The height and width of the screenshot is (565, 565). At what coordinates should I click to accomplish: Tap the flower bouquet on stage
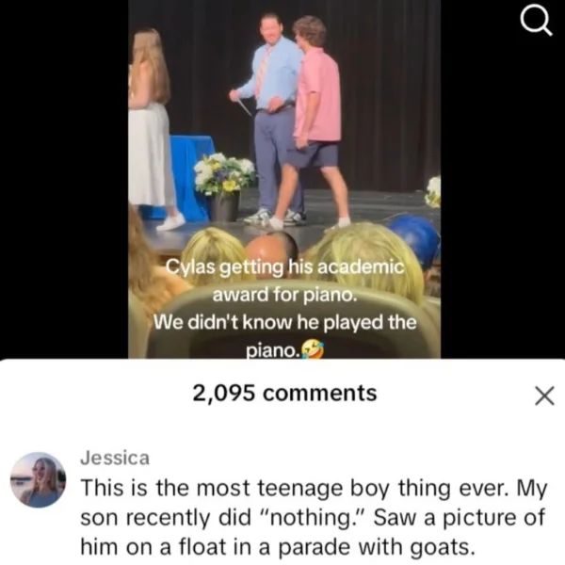pos(225,173)
